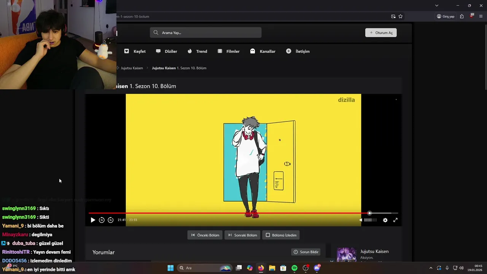
Task: Open the Keşfet menu item
Action: click(135, 51)
